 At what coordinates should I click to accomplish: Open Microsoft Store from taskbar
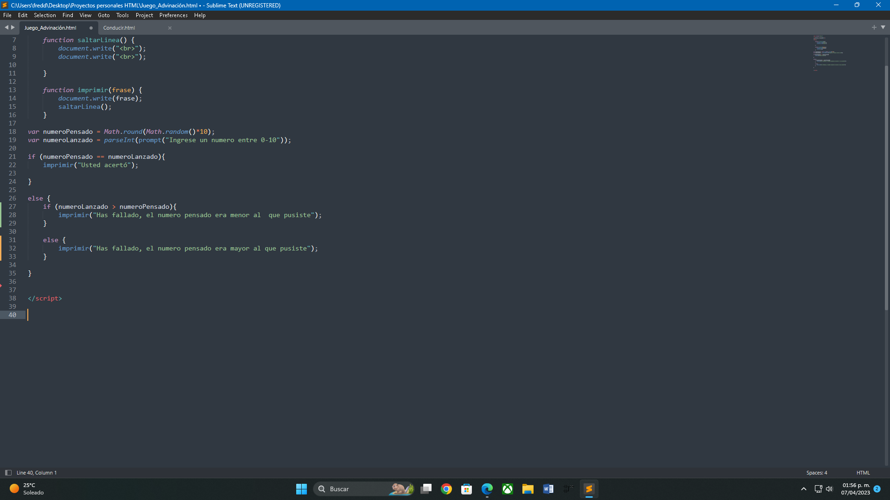(x=467, y=489)
